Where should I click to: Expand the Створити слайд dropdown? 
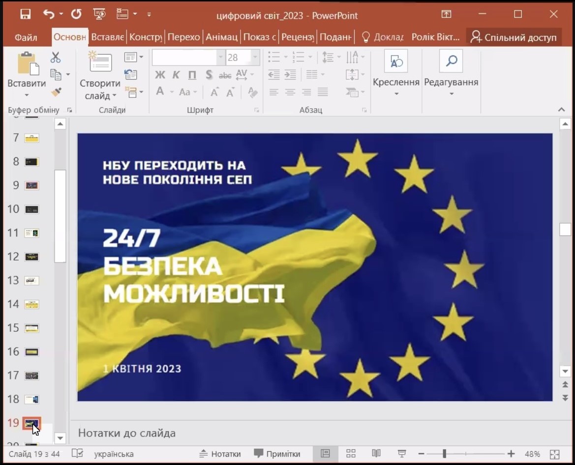tap(100, 96)
